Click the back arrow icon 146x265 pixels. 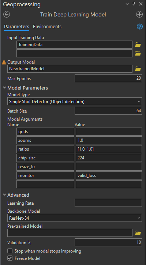(7, 14)
